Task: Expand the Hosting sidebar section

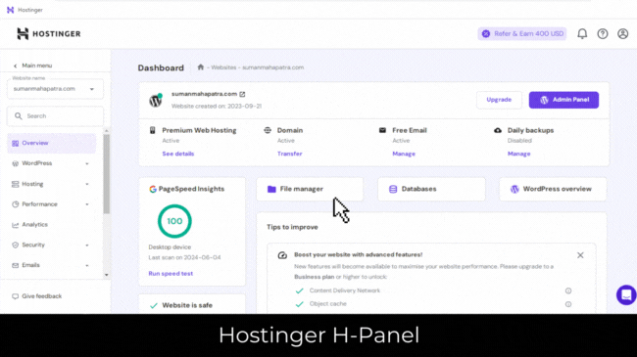Action: pos(51,184)
